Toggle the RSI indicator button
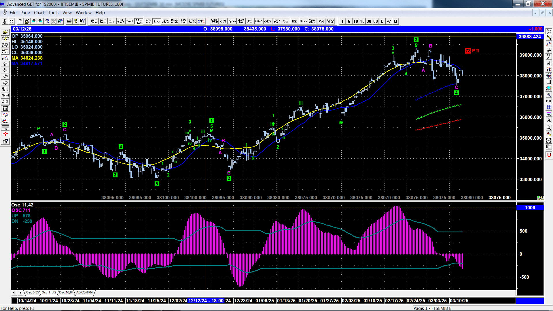 [295, 21]
